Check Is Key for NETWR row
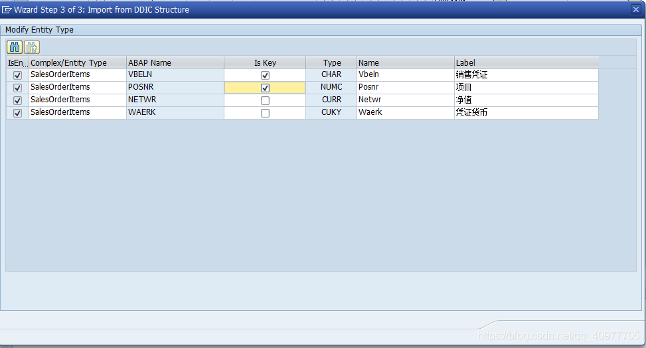The image size is (646, 348). pyautogui.click(x=265, y=100)
